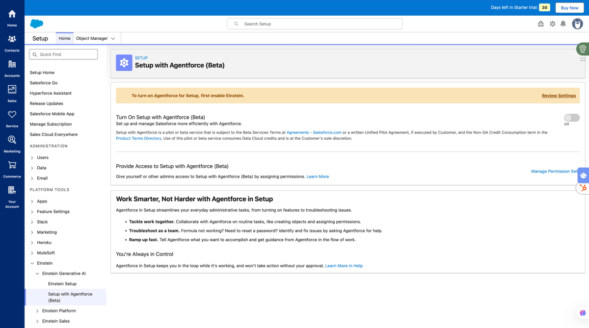Expand the Email tree node
The height and width of the screenshot is (328, 589).
[x=32, y=178]
